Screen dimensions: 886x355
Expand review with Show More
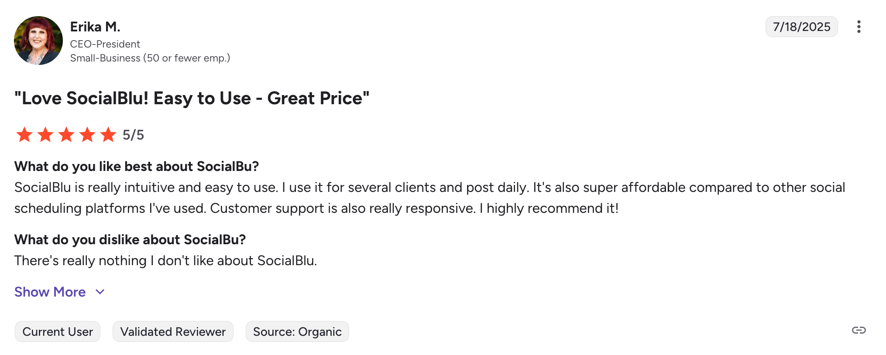(50, 292)
